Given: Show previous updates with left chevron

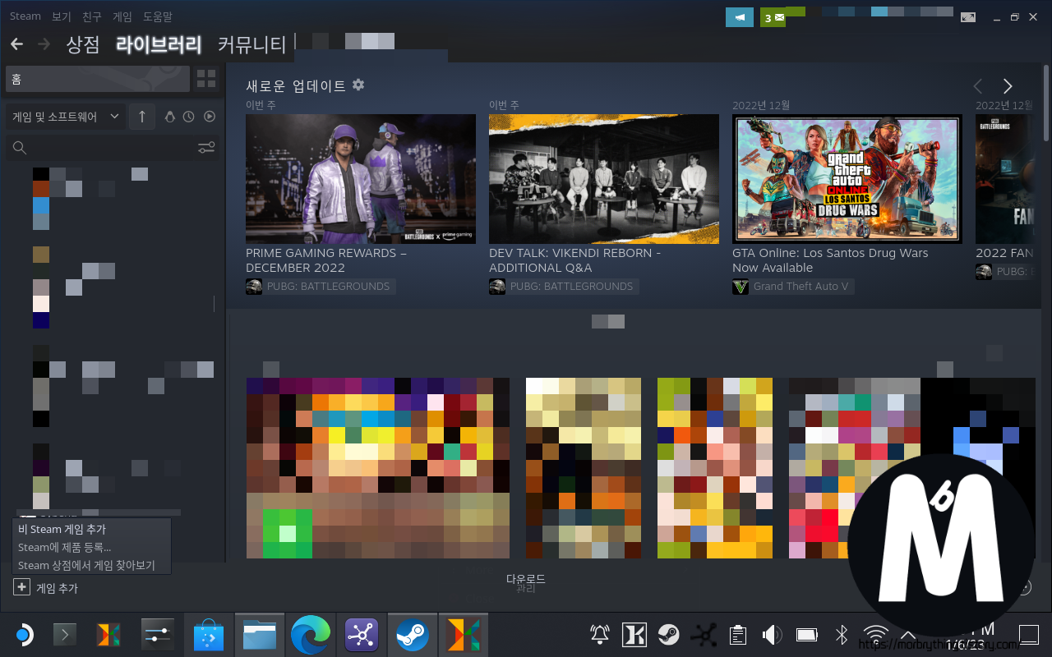Looking at the screenshot, I should click(x=978, y=86).
